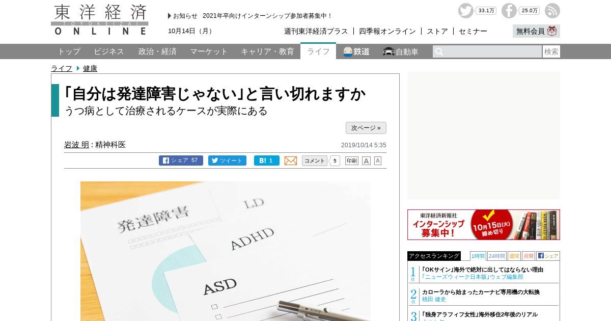Open 自動車 tab with car icon
This screenshot has height=321, width=611.
(401, 51)
